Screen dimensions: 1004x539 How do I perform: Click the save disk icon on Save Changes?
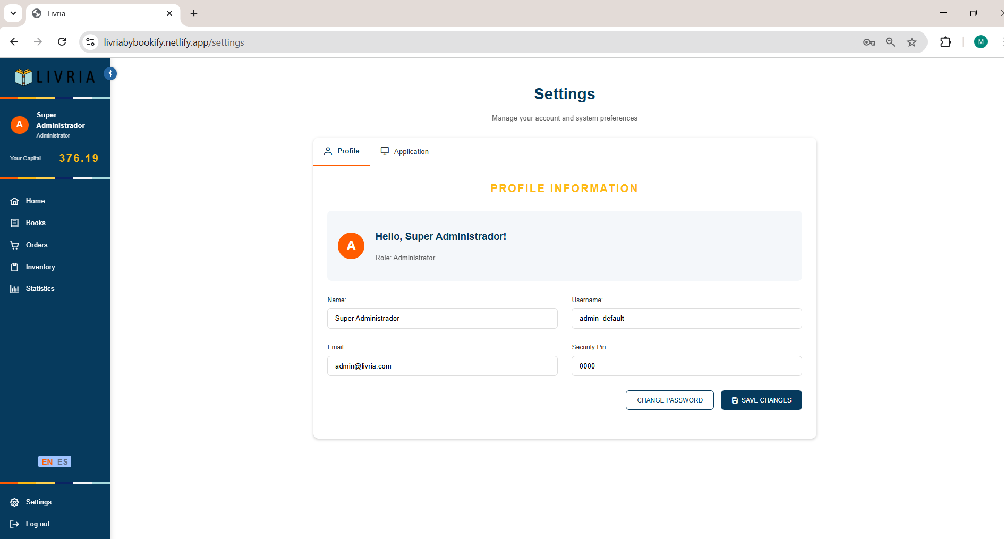tap(735, 400)
